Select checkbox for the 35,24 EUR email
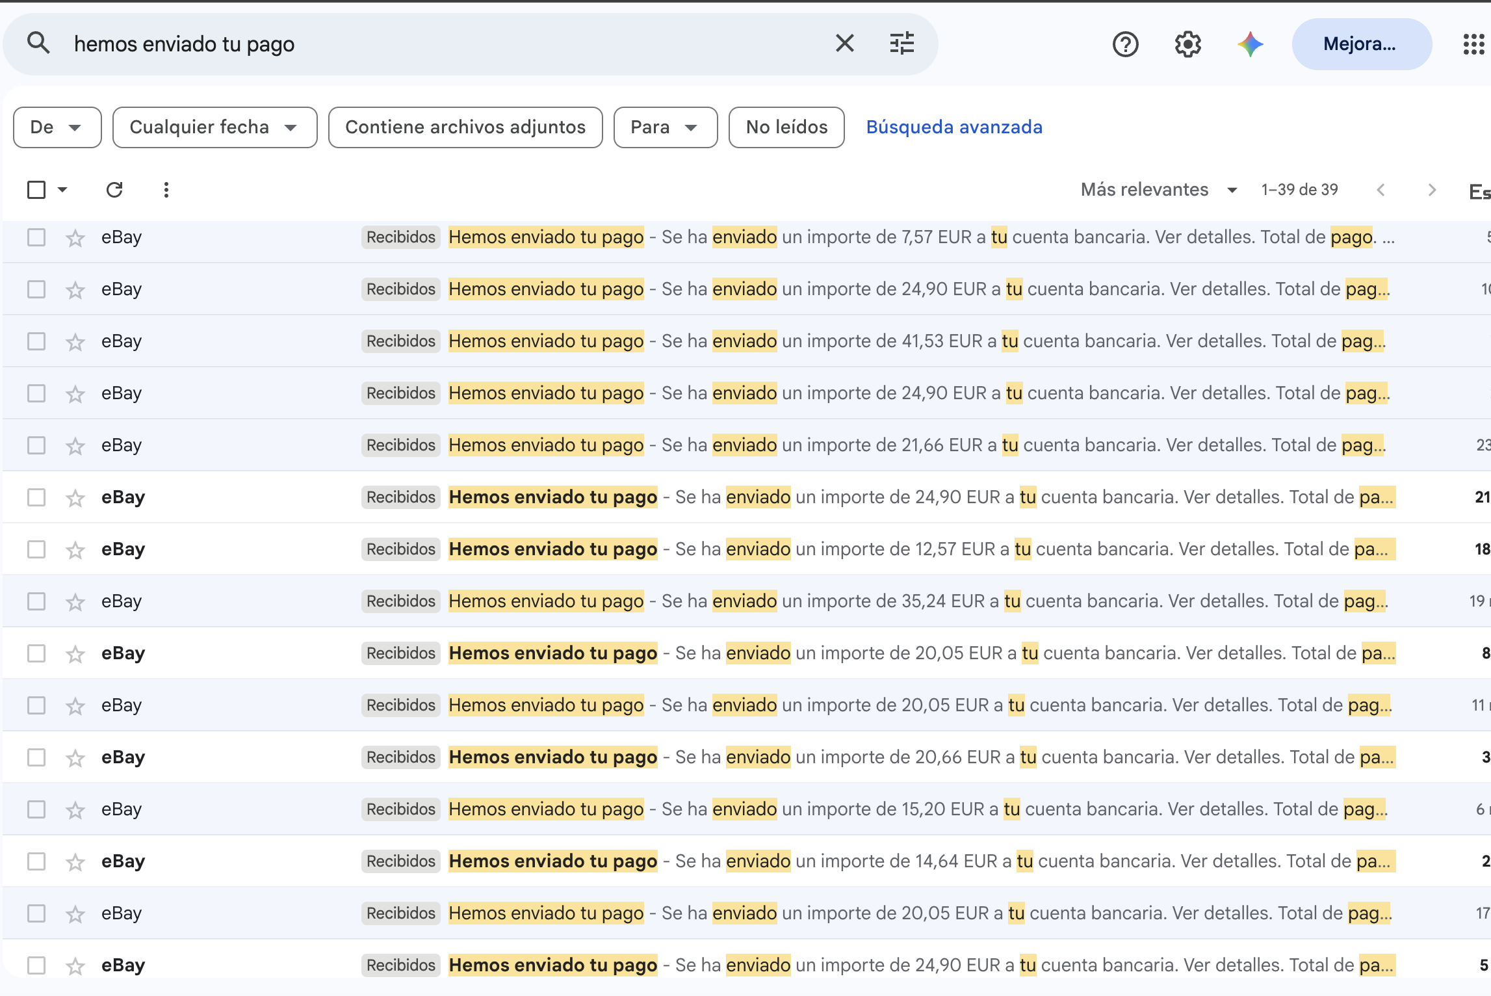This screenshot has width=1491, height=996. [x=36, y=601]
